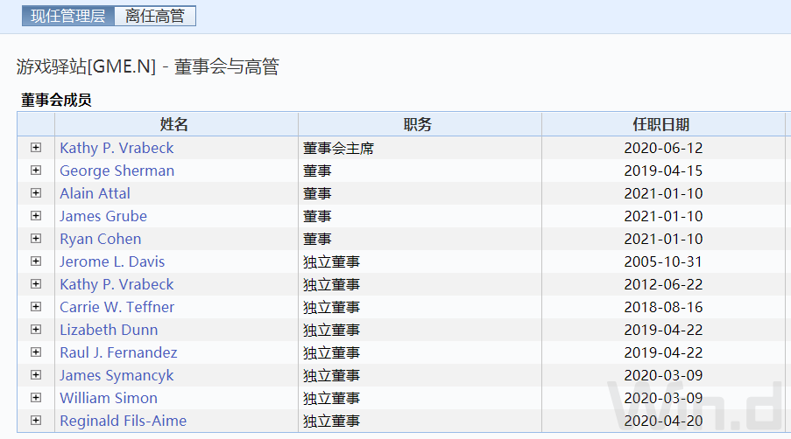
Task: Expand the James Grube row
Action: 36,215
